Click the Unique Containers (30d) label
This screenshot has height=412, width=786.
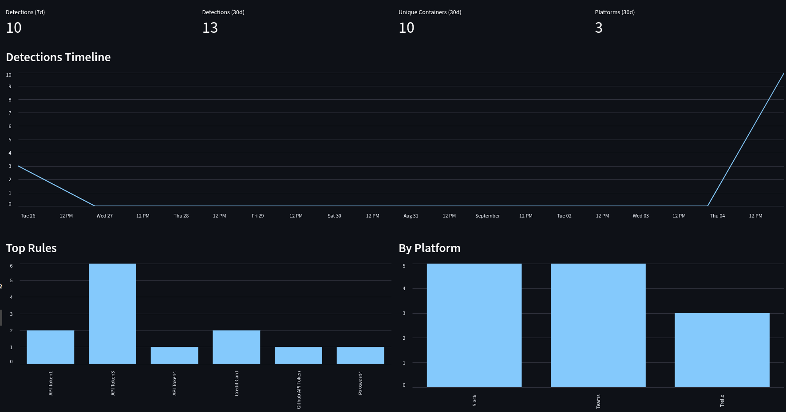coord(430,12)
